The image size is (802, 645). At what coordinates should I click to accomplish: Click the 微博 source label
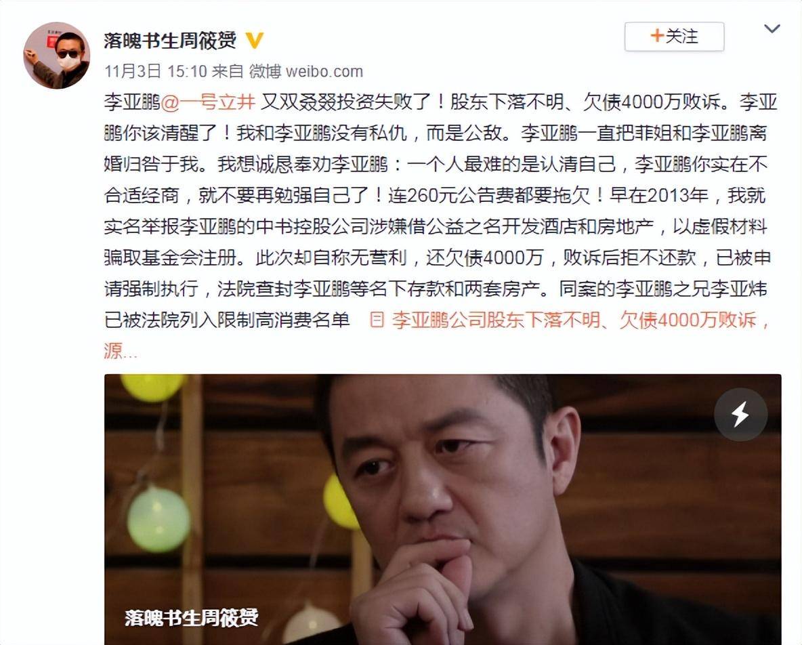[265, 71]
